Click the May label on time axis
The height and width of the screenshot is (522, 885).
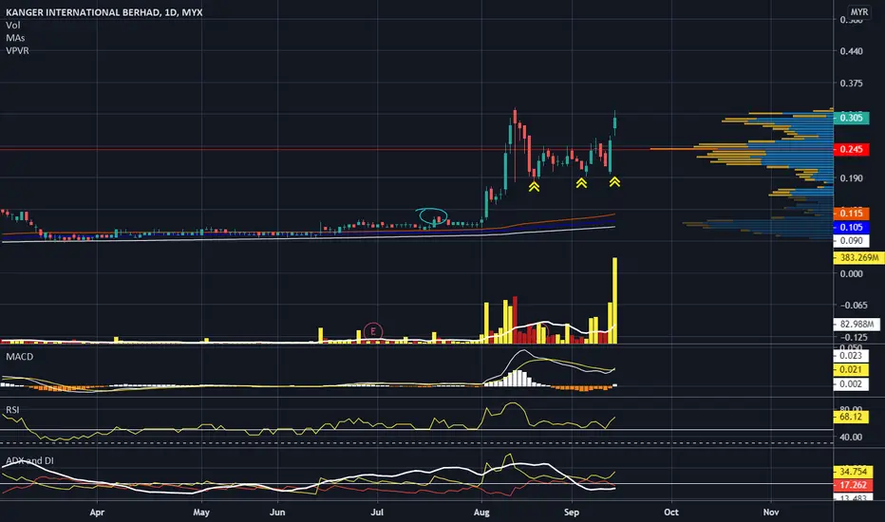click(201, 512)
